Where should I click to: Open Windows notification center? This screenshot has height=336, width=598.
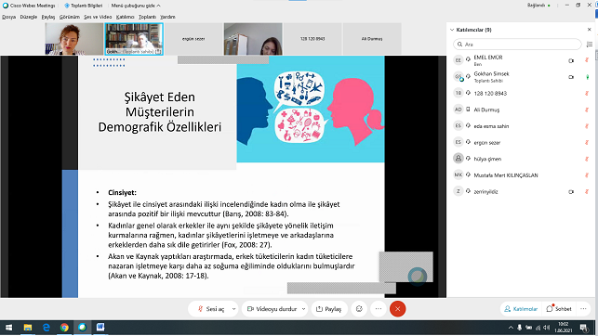(583, 328)
